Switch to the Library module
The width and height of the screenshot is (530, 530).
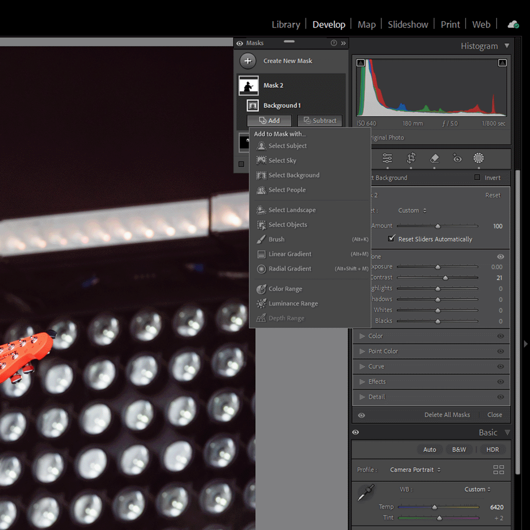click(x=285, y=25)
